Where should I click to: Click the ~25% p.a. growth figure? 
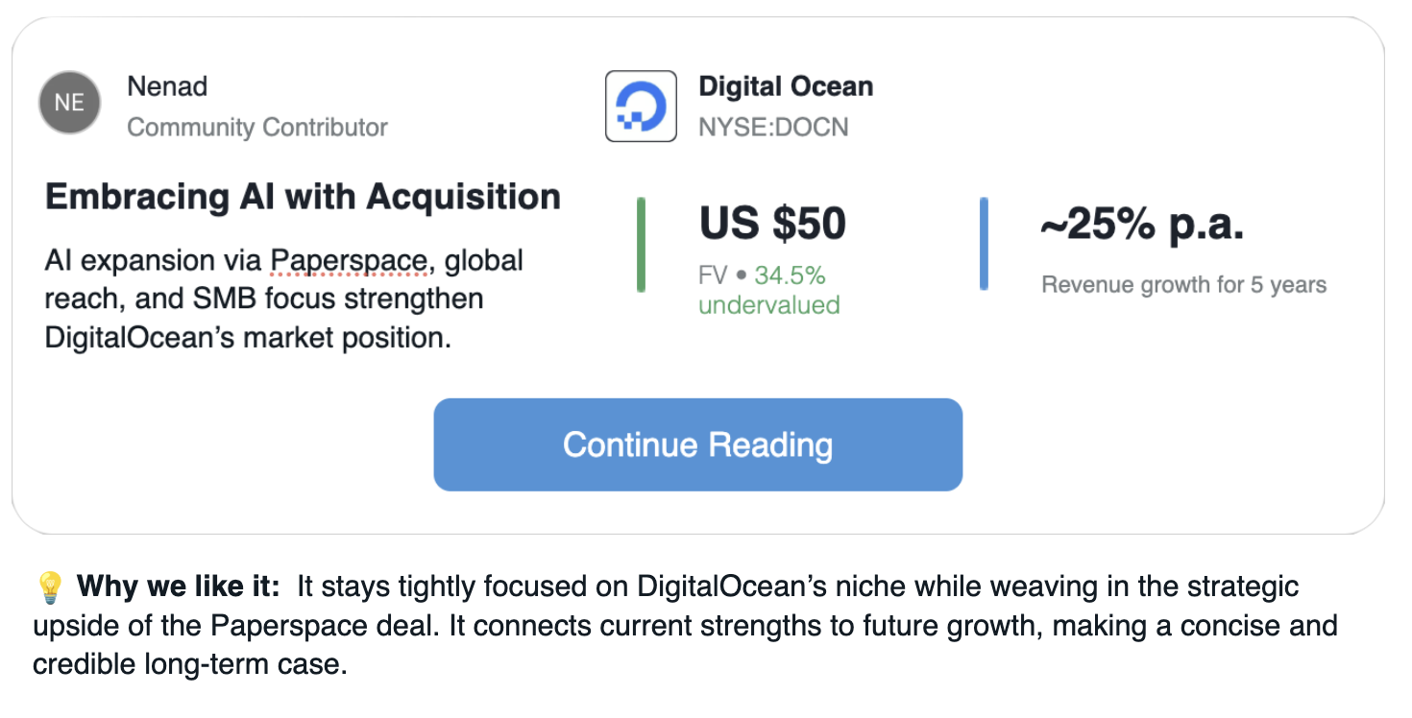click(1142, 226)
